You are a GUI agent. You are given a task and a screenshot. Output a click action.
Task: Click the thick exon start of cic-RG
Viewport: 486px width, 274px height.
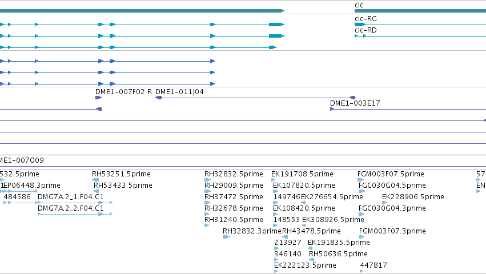[360, 25]
